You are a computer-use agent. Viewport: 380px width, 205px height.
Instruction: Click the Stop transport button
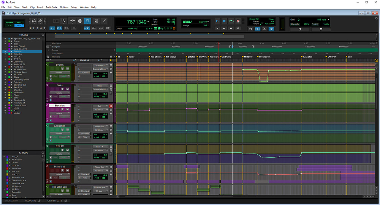tap(224, 21)
